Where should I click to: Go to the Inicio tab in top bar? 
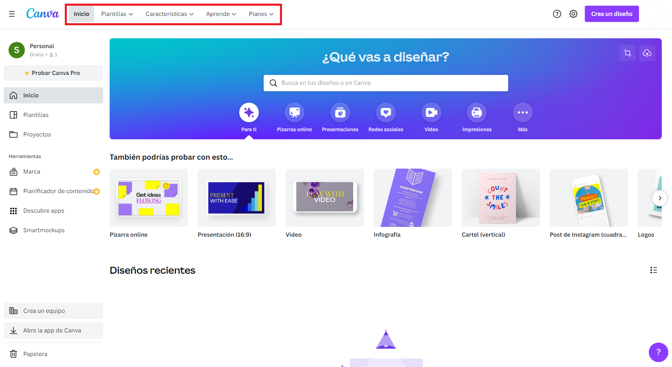click(x=82, y=14)
